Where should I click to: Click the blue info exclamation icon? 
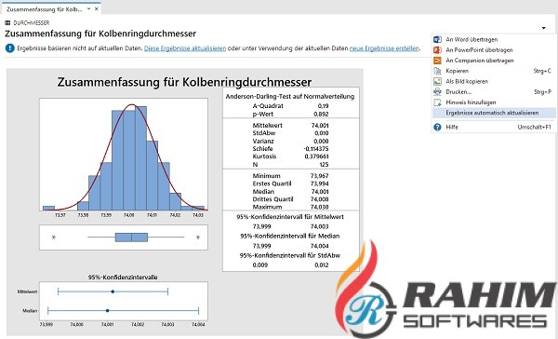coord(10,48)
